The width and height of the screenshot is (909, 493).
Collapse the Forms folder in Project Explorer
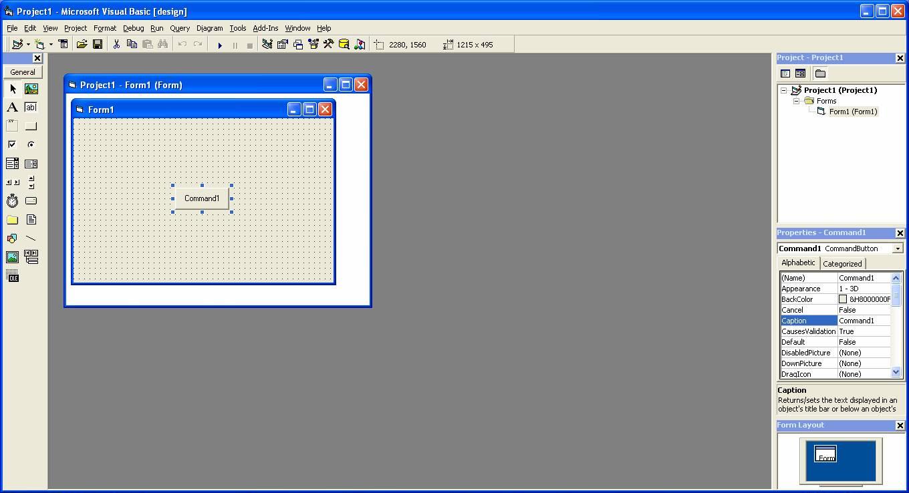pos(795,101)
